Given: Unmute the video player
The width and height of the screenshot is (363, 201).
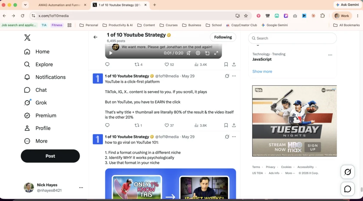Looking at the screenshot, I should (x=189, y=53).
